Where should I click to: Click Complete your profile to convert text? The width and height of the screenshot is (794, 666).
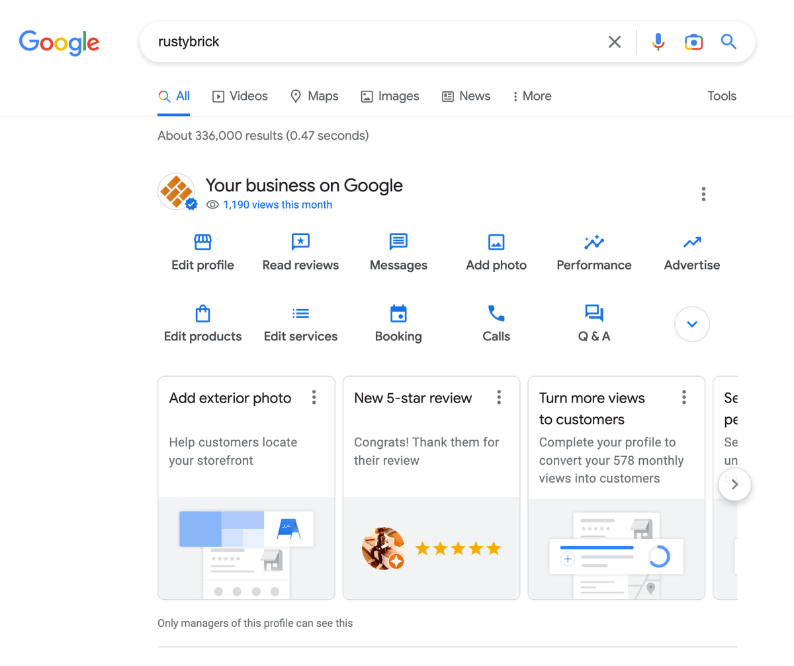612,460
